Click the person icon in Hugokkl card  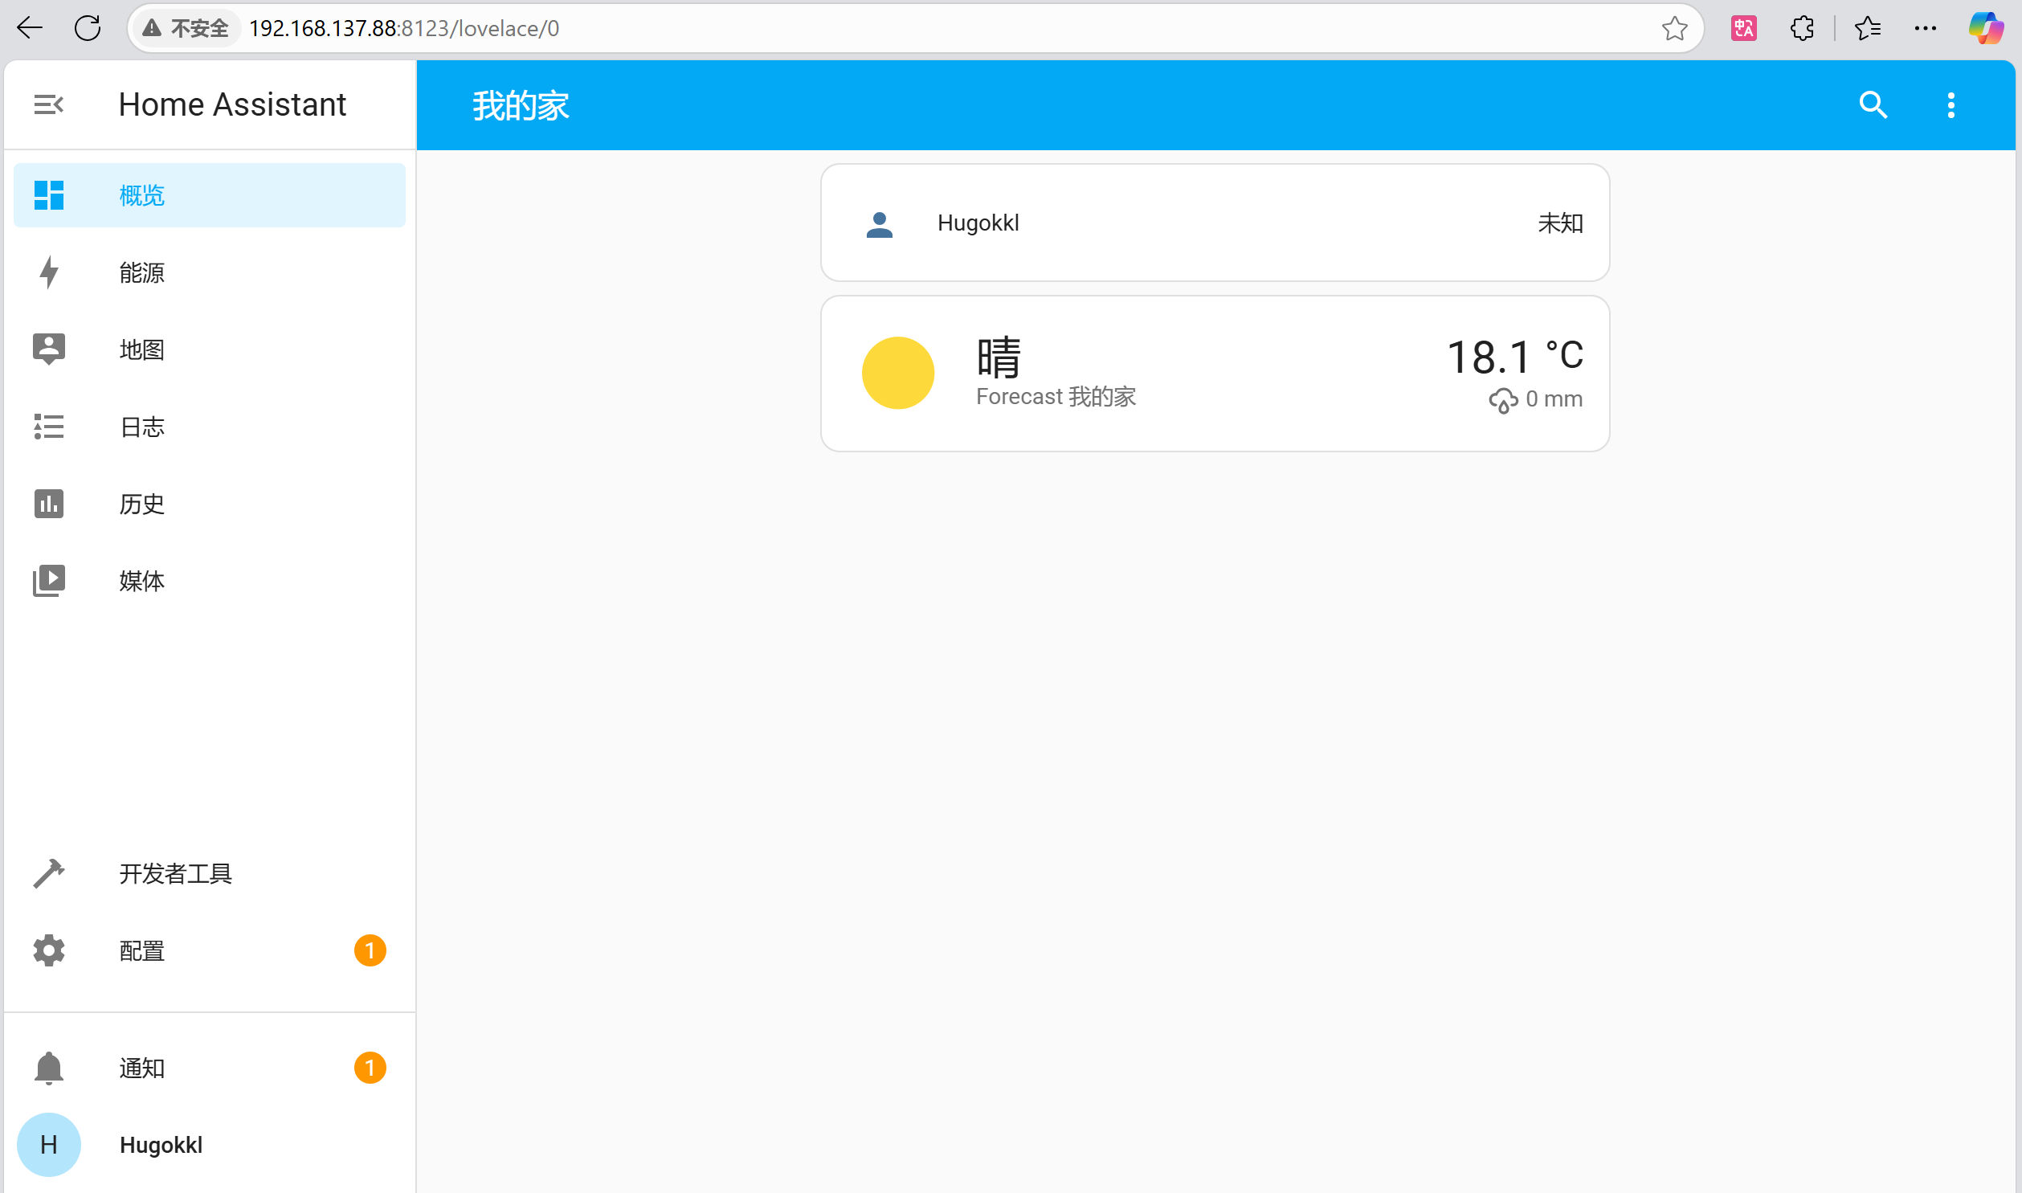879,224
